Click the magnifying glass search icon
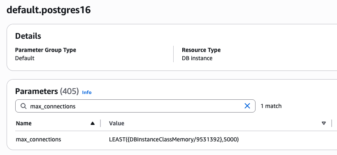 (x=23, y=106)
